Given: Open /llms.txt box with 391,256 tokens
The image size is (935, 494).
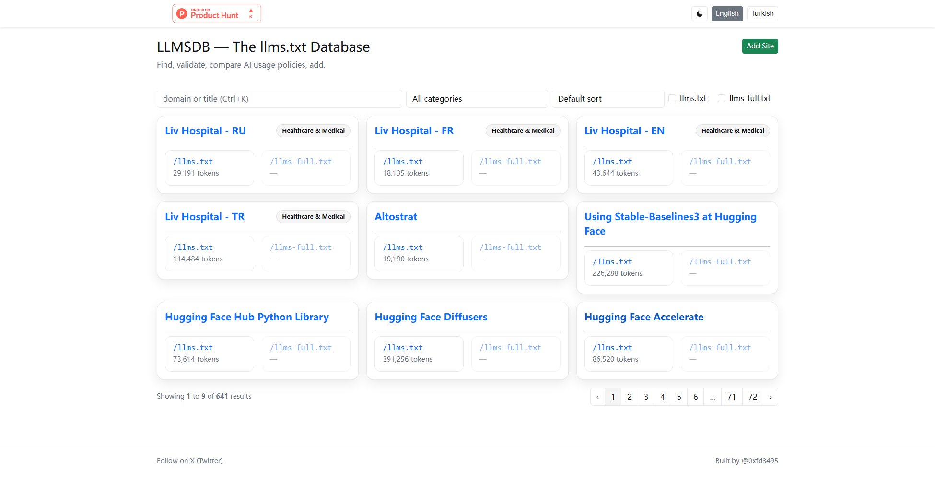Looking at the screenshot, I should coord(419,354).
